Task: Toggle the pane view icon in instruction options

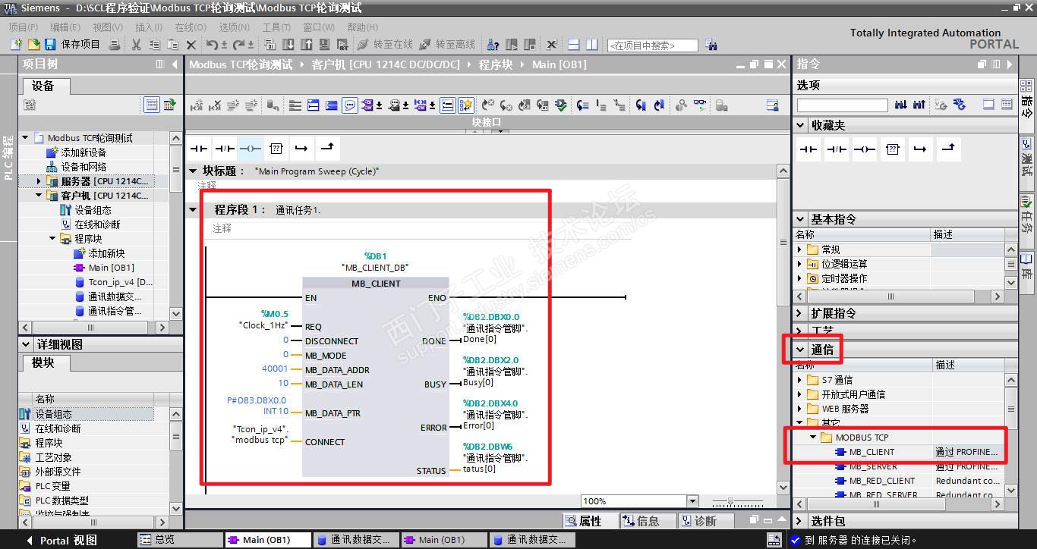Action: [x=988, y=105]
